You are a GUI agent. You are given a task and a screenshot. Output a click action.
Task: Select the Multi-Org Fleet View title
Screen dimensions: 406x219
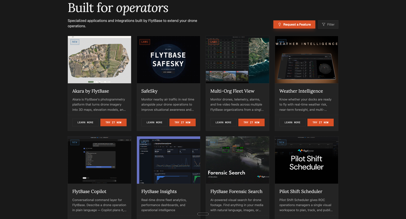click(x=232, y=91)
